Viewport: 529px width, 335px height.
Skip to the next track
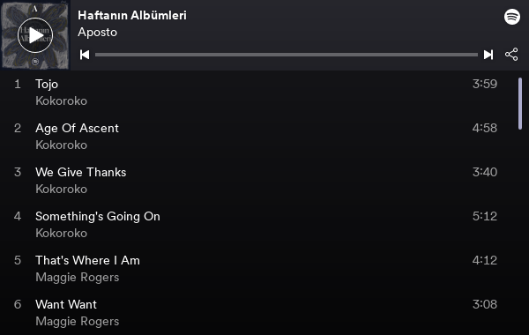pyautogui.click(x=488, y=55)
